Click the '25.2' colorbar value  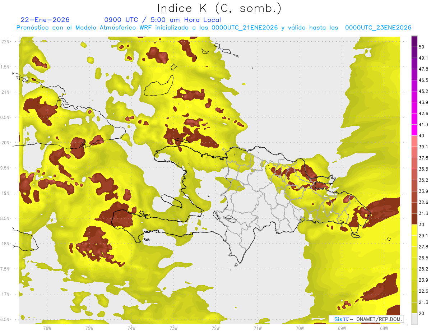[x=423, y=269]
